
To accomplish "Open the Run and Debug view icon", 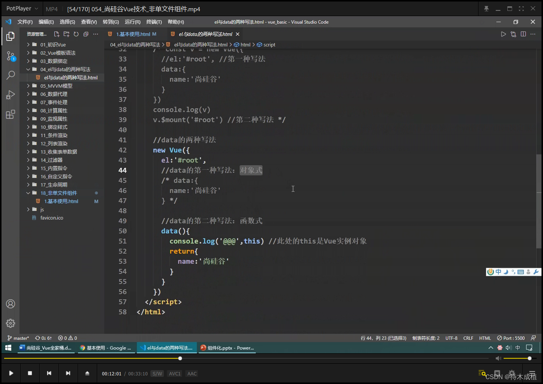I will point(10,95).
